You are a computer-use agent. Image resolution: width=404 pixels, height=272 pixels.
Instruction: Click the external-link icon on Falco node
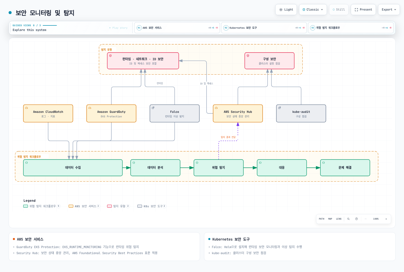(153, 108)
